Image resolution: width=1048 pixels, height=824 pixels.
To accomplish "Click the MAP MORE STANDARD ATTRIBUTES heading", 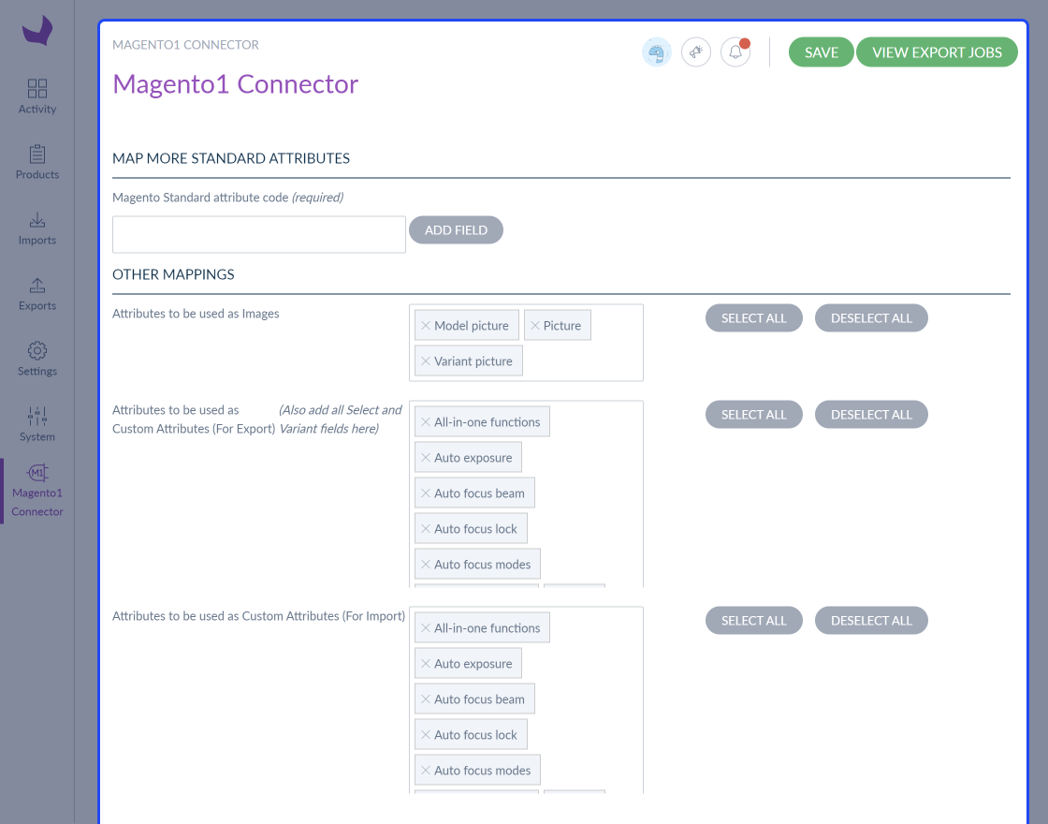I will point(230,158).
